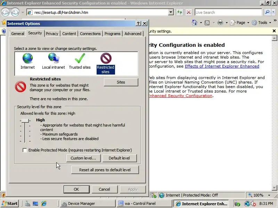Click the Live Search magnifier button
This screenshot has width=278, height=208.
pos(267,12)
